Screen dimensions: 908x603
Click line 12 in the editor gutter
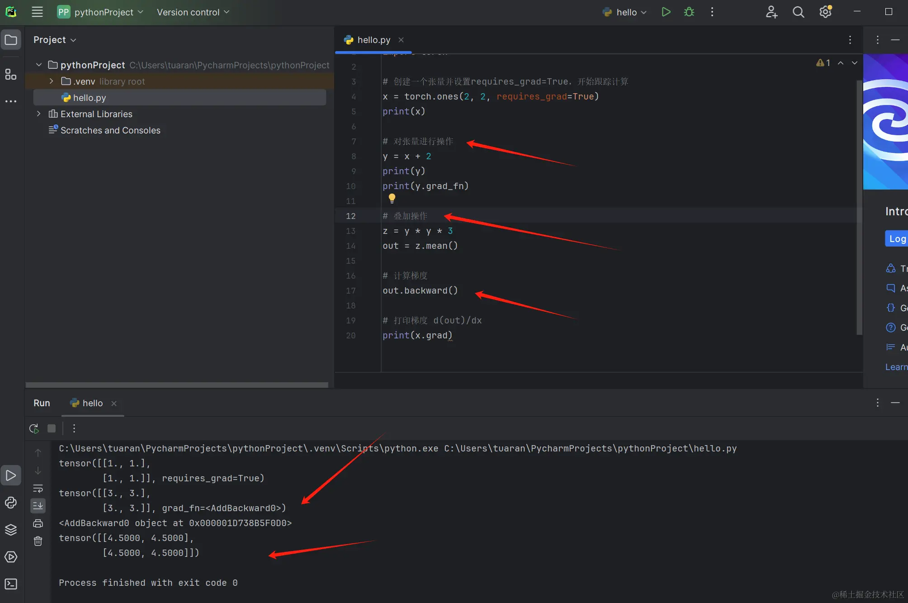coord(351,216)
